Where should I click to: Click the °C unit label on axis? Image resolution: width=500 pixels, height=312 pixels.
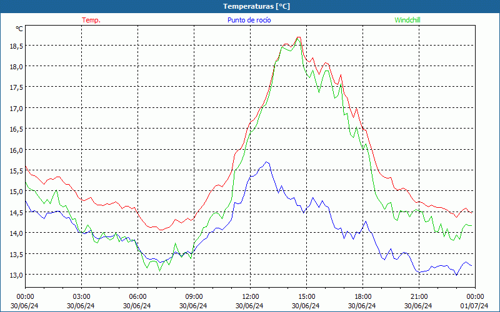[19, 29]
